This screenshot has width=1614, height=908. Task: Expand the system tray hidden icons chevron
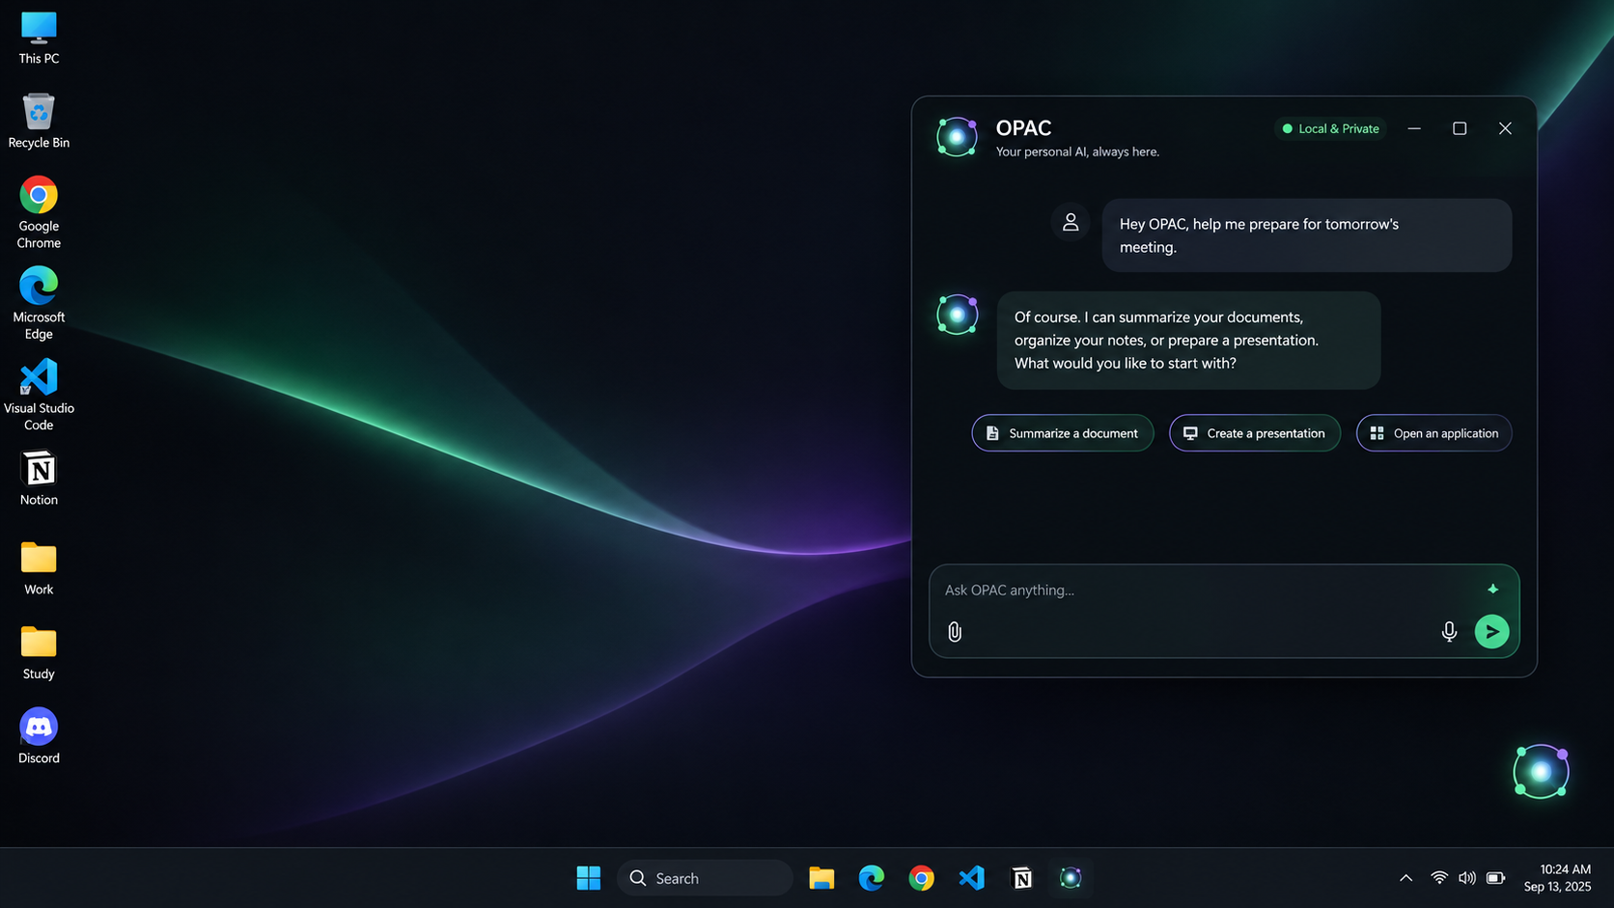point(1405,878)
